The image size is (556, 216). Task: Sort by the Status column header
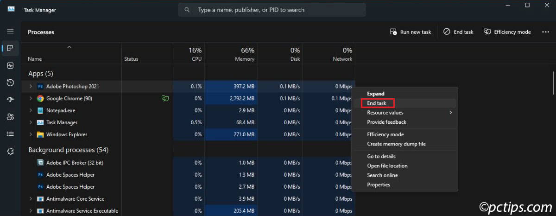click(x=131, y=59)
